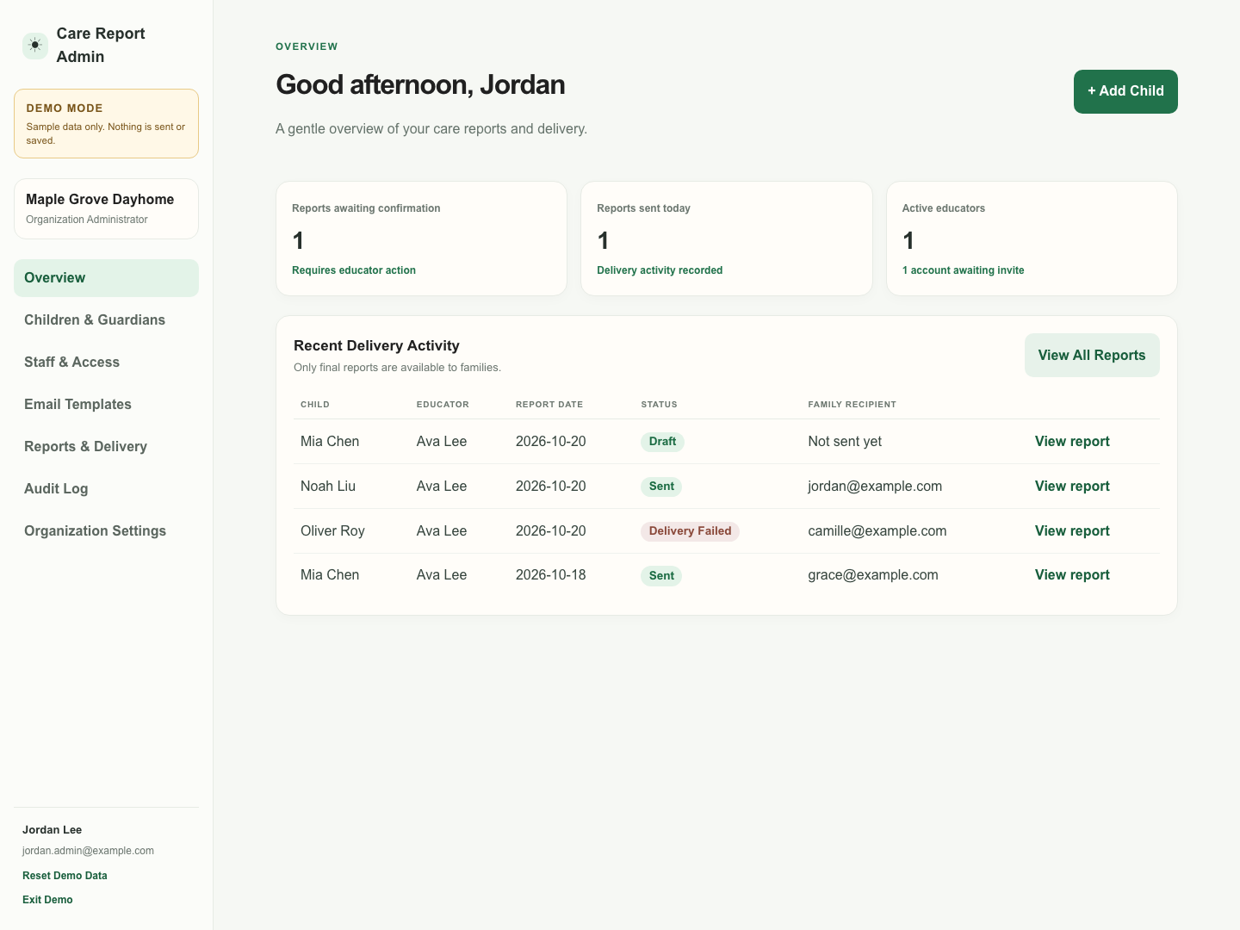Select the Maple Grove Dayhome organization card
1240x930 pixels.
pos(106,209)
